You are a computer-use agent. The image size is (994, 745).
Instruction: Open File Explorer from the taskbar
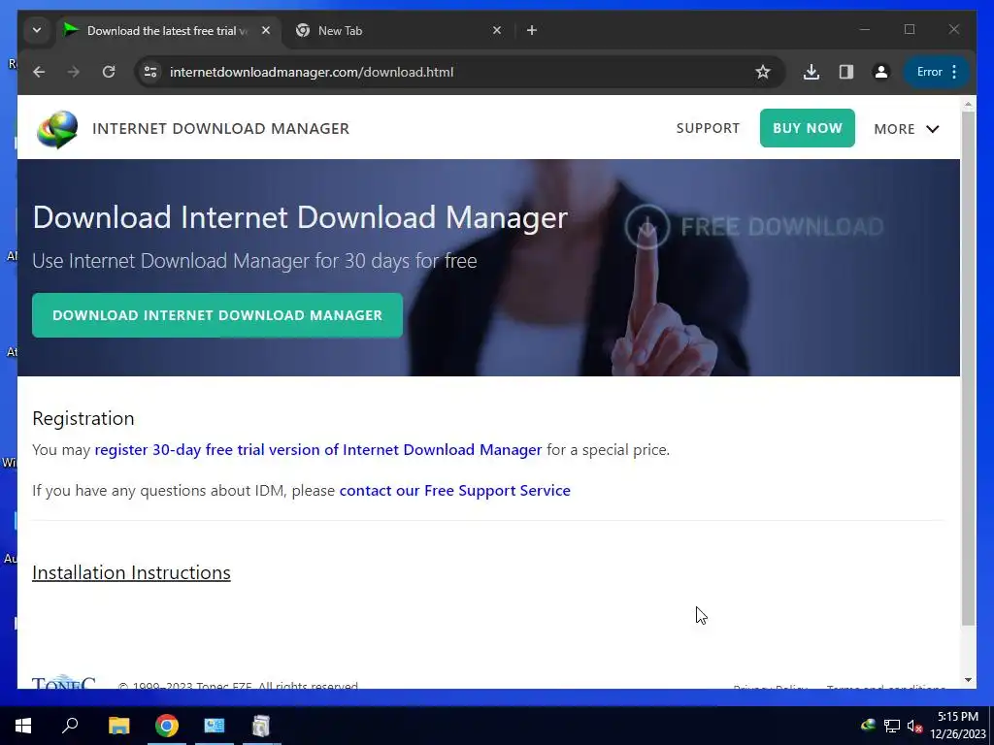(x=118, y=726)
